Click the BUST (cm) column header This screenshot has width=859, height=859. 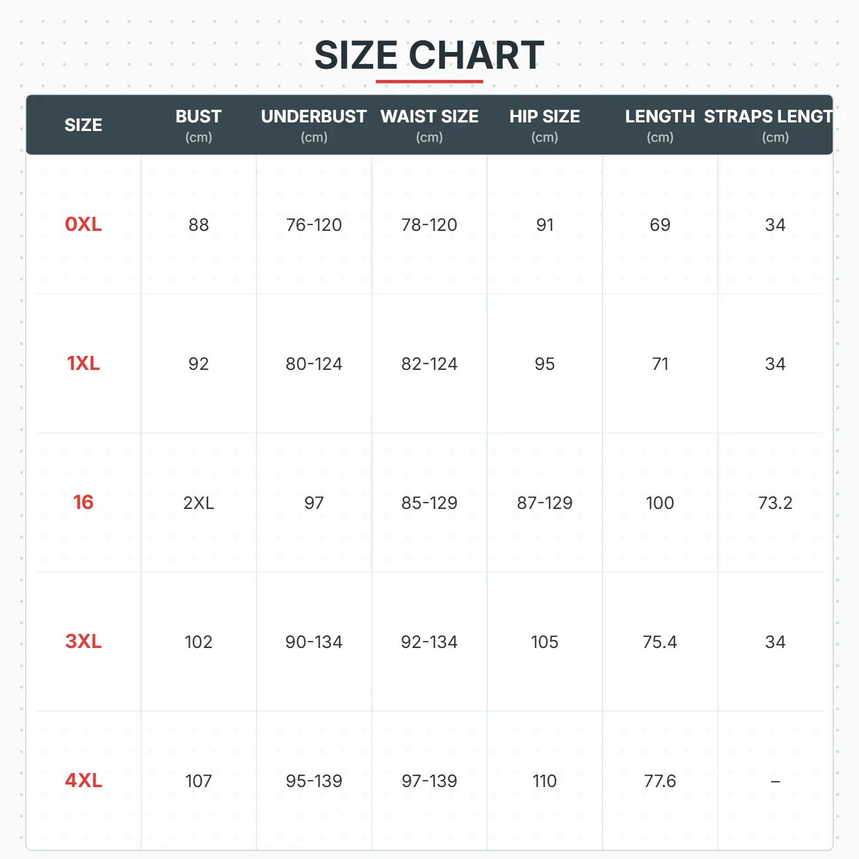[199, 125]
